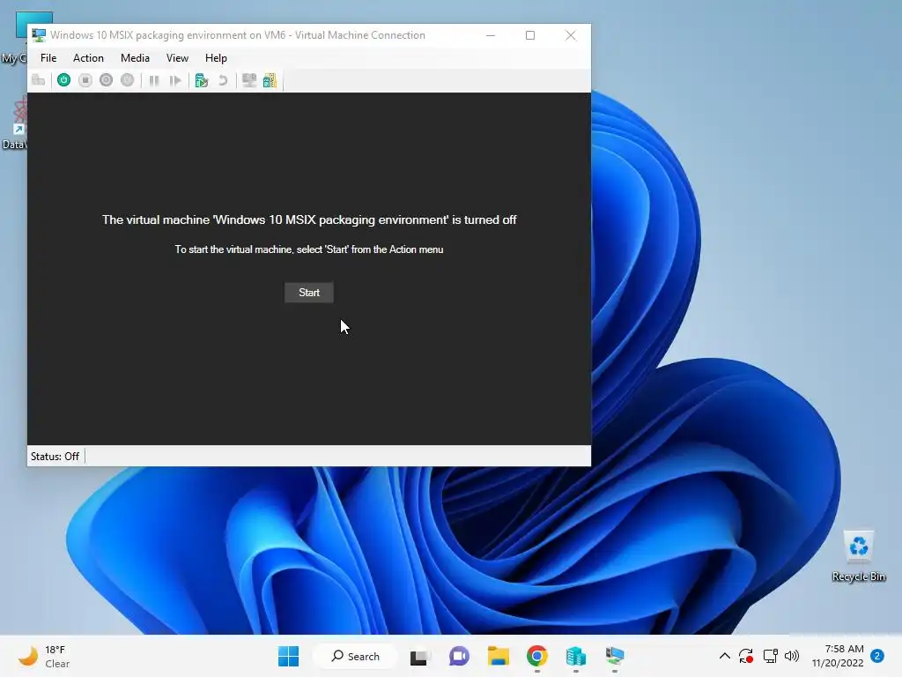The height and width of the screenshot is (677, 902).
Task: Click the volume speaker tray icon
Action: point(792,656)
